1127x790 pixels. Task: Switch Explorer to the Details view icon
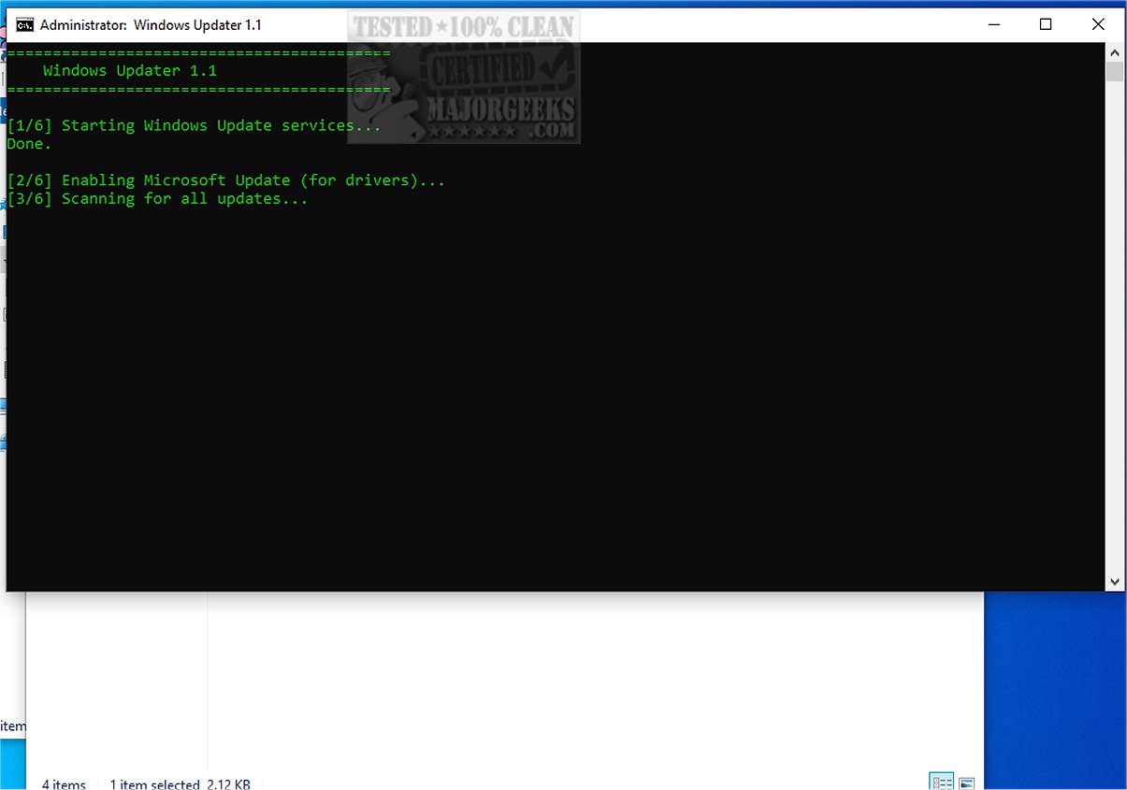pos(941,782)
